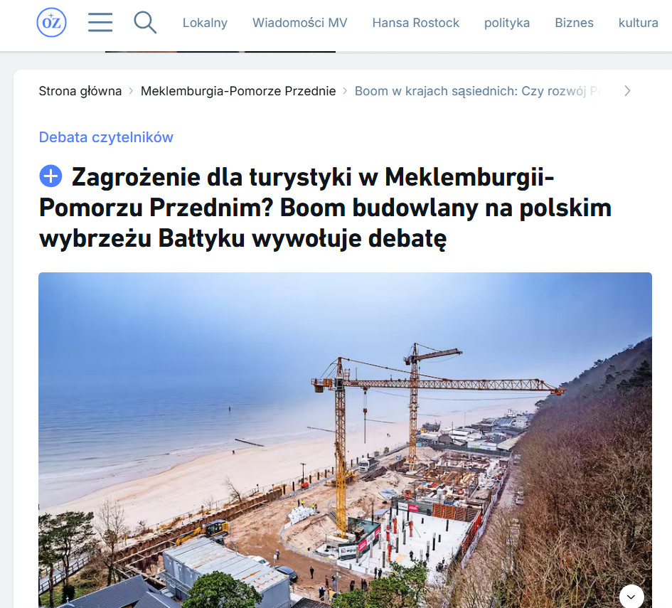Click the OZ logo icon

(x=51, y=22)
